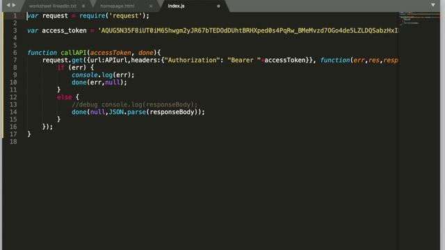Click the previous tab arrow
The image size is (445, 250).
8,5
